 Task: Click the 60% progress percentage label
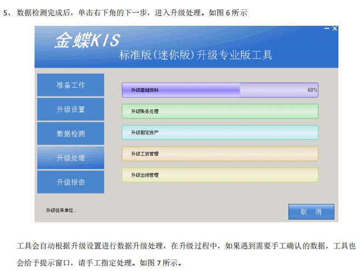point(312,90)
